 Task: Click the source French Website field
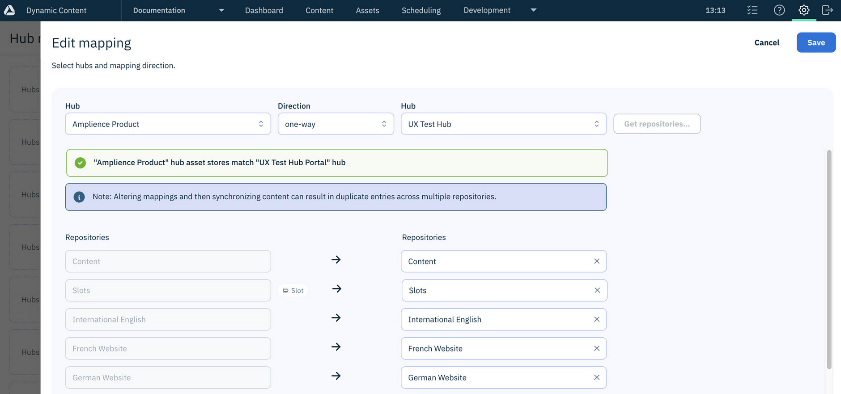point(168,348)
